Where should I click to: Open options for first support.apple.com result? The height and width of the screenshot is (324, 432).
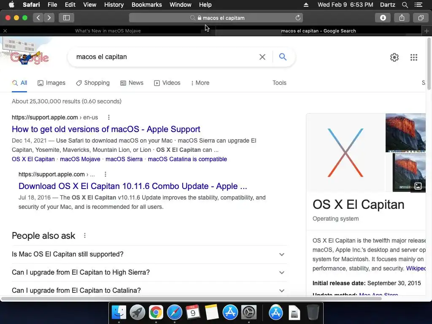pos(109,117)
